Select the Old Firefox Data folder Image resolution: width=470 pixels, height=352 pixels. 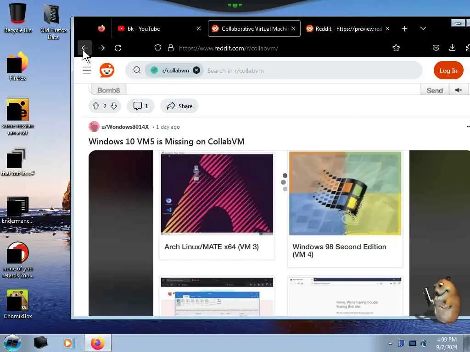(x=53, y=22)
